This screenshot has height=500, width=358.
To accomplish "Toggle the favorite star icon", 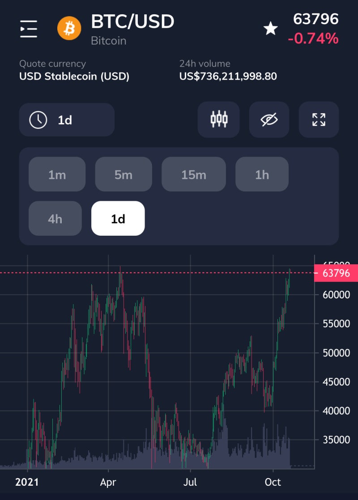I will [x=270, y=30].
